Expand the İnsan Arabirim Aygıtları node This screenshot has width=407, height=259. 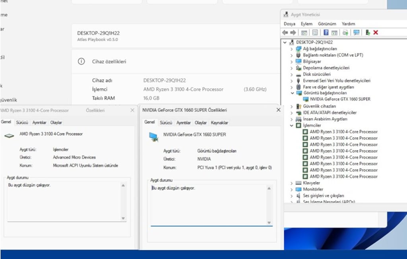[x=291, y=119]
